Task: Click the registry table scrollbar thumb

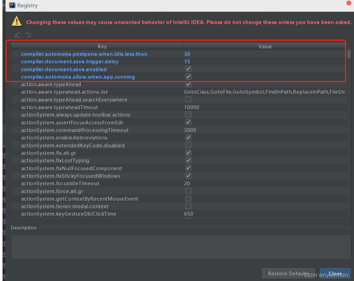Action: (x=349, y=54)
